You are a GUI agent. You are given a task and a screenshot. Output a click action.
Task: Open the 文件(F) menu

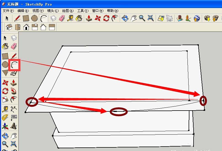(x=8, y=11)
